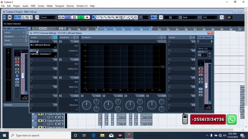This screenshot has height=139, width=248.
Task: Adjust the left inspector channel fader handle
Action: click(x=23, y=76)
